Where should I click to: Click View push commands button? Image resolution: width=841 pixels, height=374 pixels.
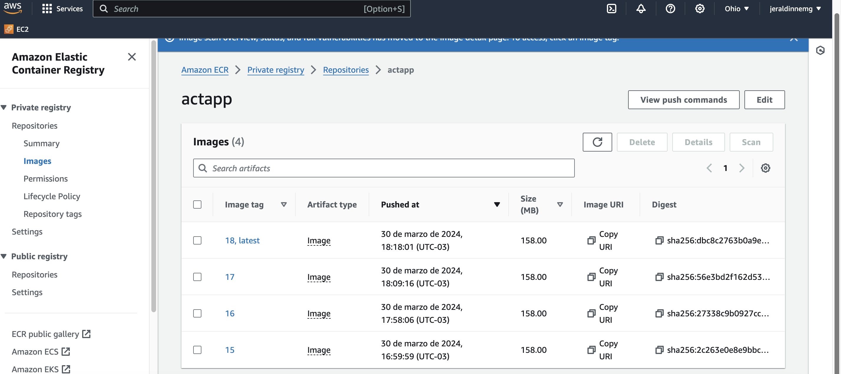pos(683,100)
